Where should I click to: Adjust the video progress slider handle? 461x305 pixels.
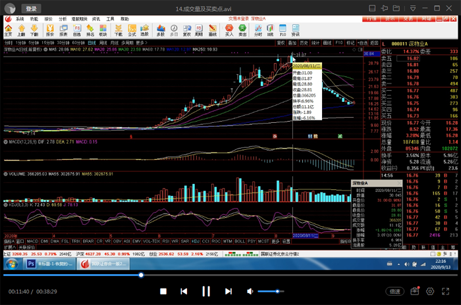pos(141,275)
